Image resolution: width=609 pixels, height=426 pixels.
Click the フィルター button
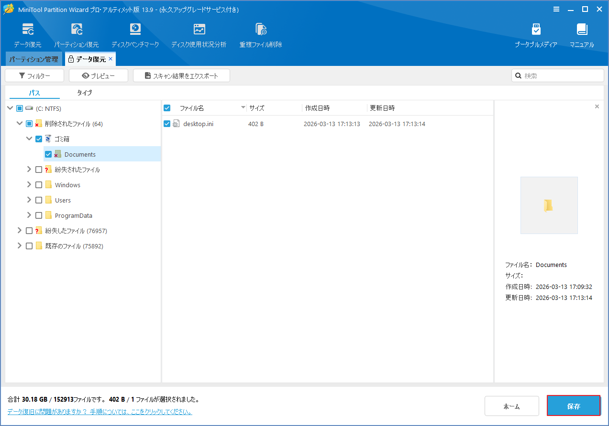34,75
